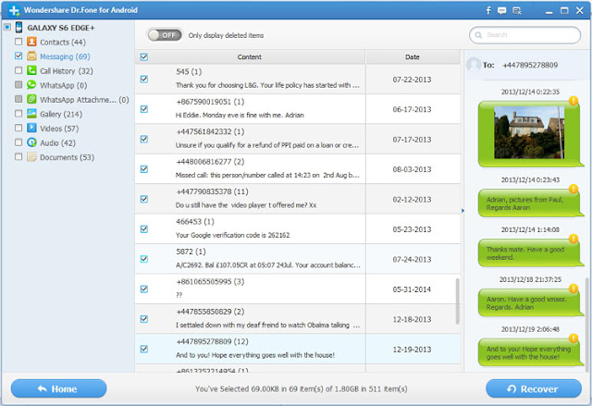The height and width of the screenshot is (406, 592).
Task: Uncheck the +867590019051 message checkbox
Action: [144, 109]
